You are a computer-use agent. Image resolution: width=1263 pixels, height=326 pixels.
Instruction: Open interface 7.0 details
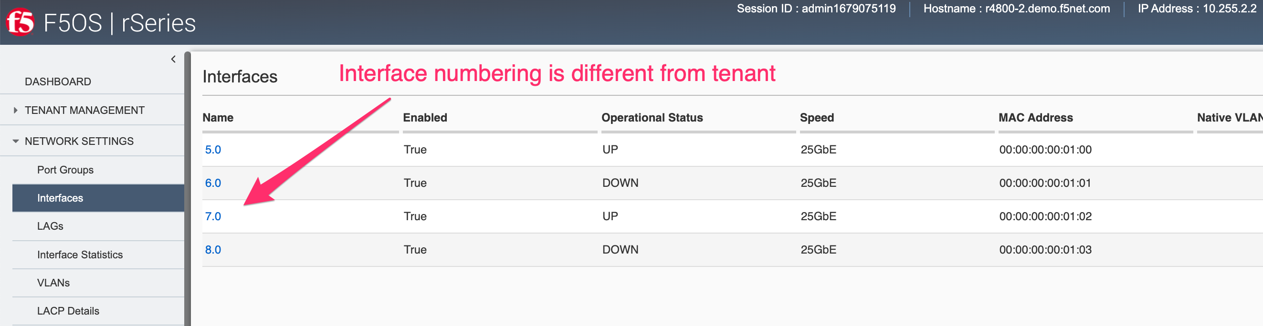coord(213,216)
